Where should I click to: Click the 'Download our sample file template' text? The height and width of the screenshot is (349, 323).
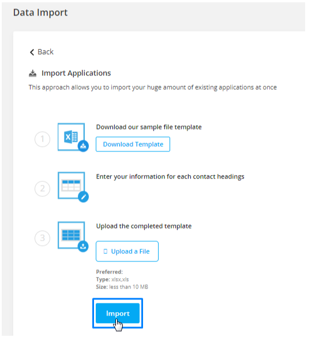pos(149,127)
